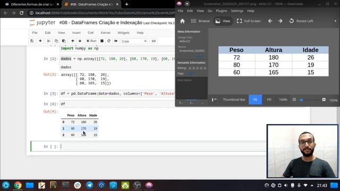The width and height of the screenshot is (340, 191).
Task: Select Fill zoom mode in Gwenview
Action: pos(269,100)
